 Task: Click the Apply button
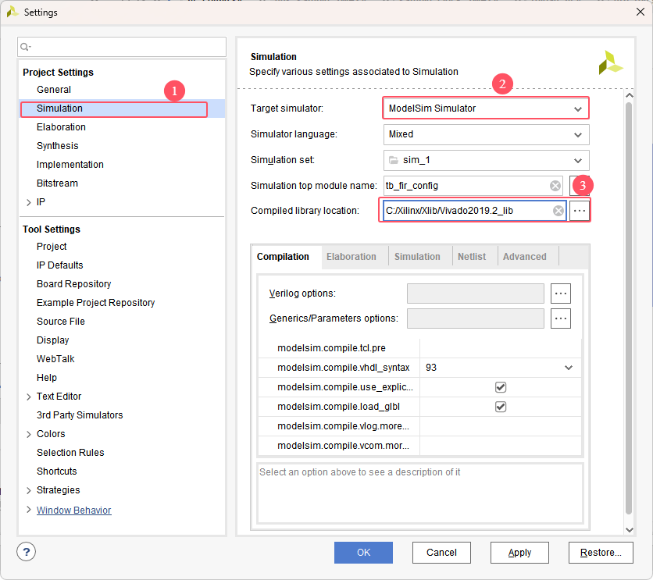(x=519, y=553)
